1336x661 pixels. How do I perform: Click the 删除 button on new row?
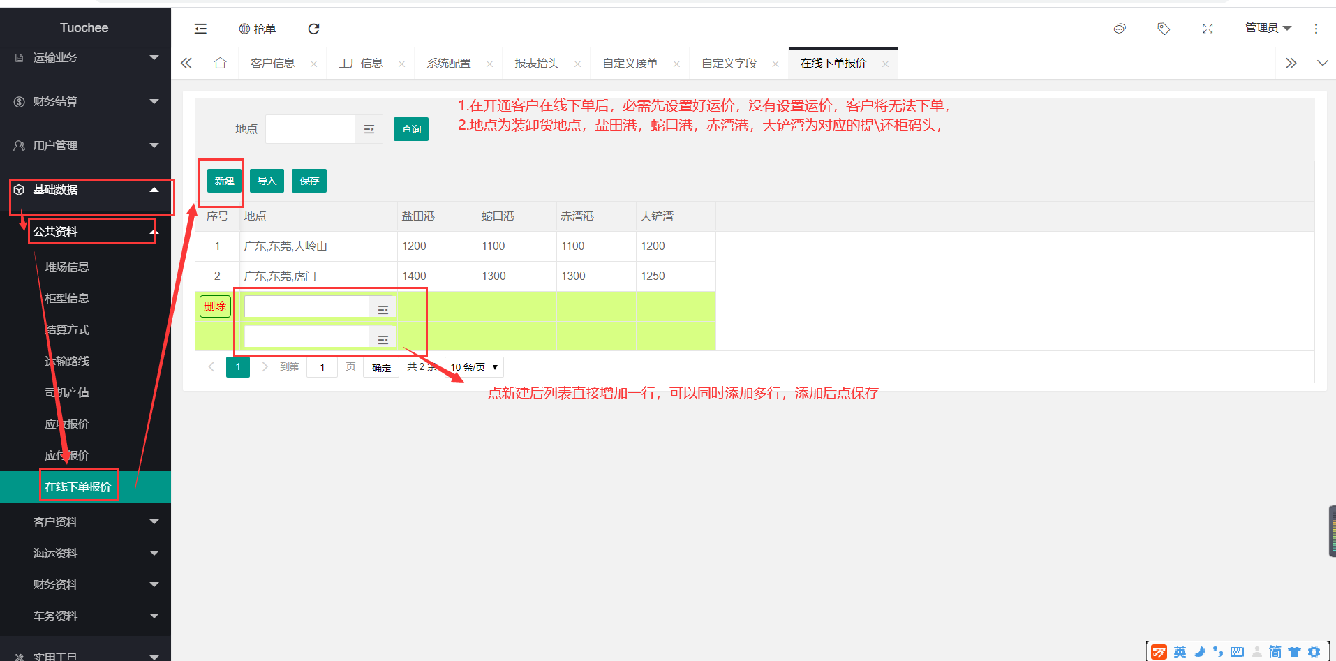(x=215, y=306)
